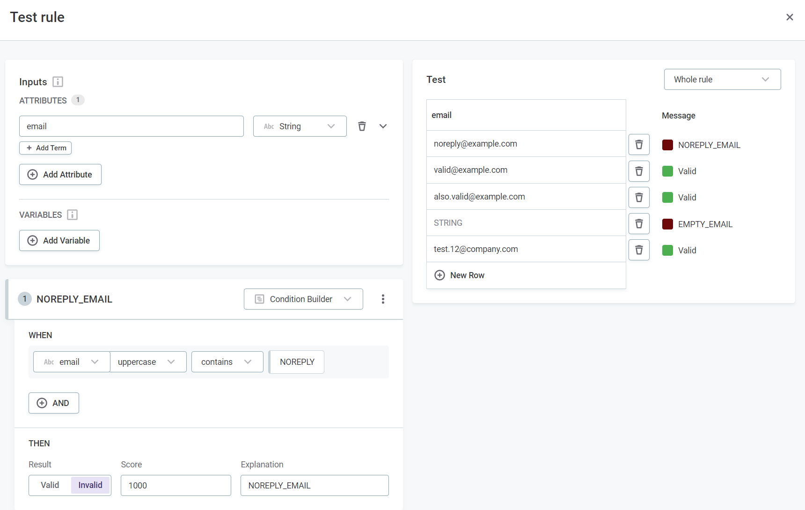Open the String data type dropdown

coord(300,126)
